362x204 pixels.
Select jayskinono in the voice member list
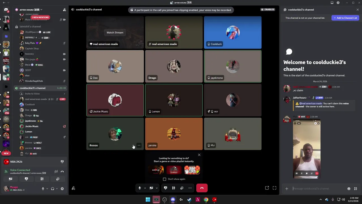pos(31,121)
